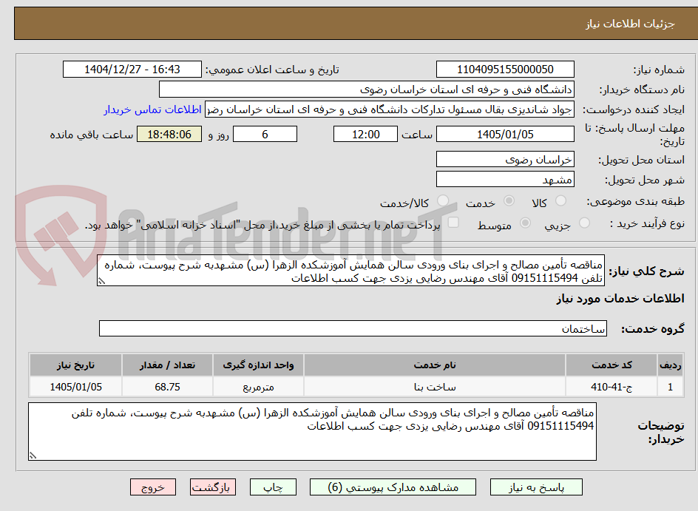Click the service group field ساختمان

353,328
